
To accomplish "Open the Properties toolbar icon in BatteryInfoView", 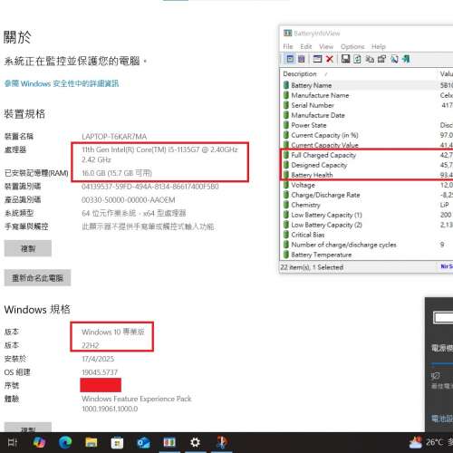I will click(x=381, y=59).
